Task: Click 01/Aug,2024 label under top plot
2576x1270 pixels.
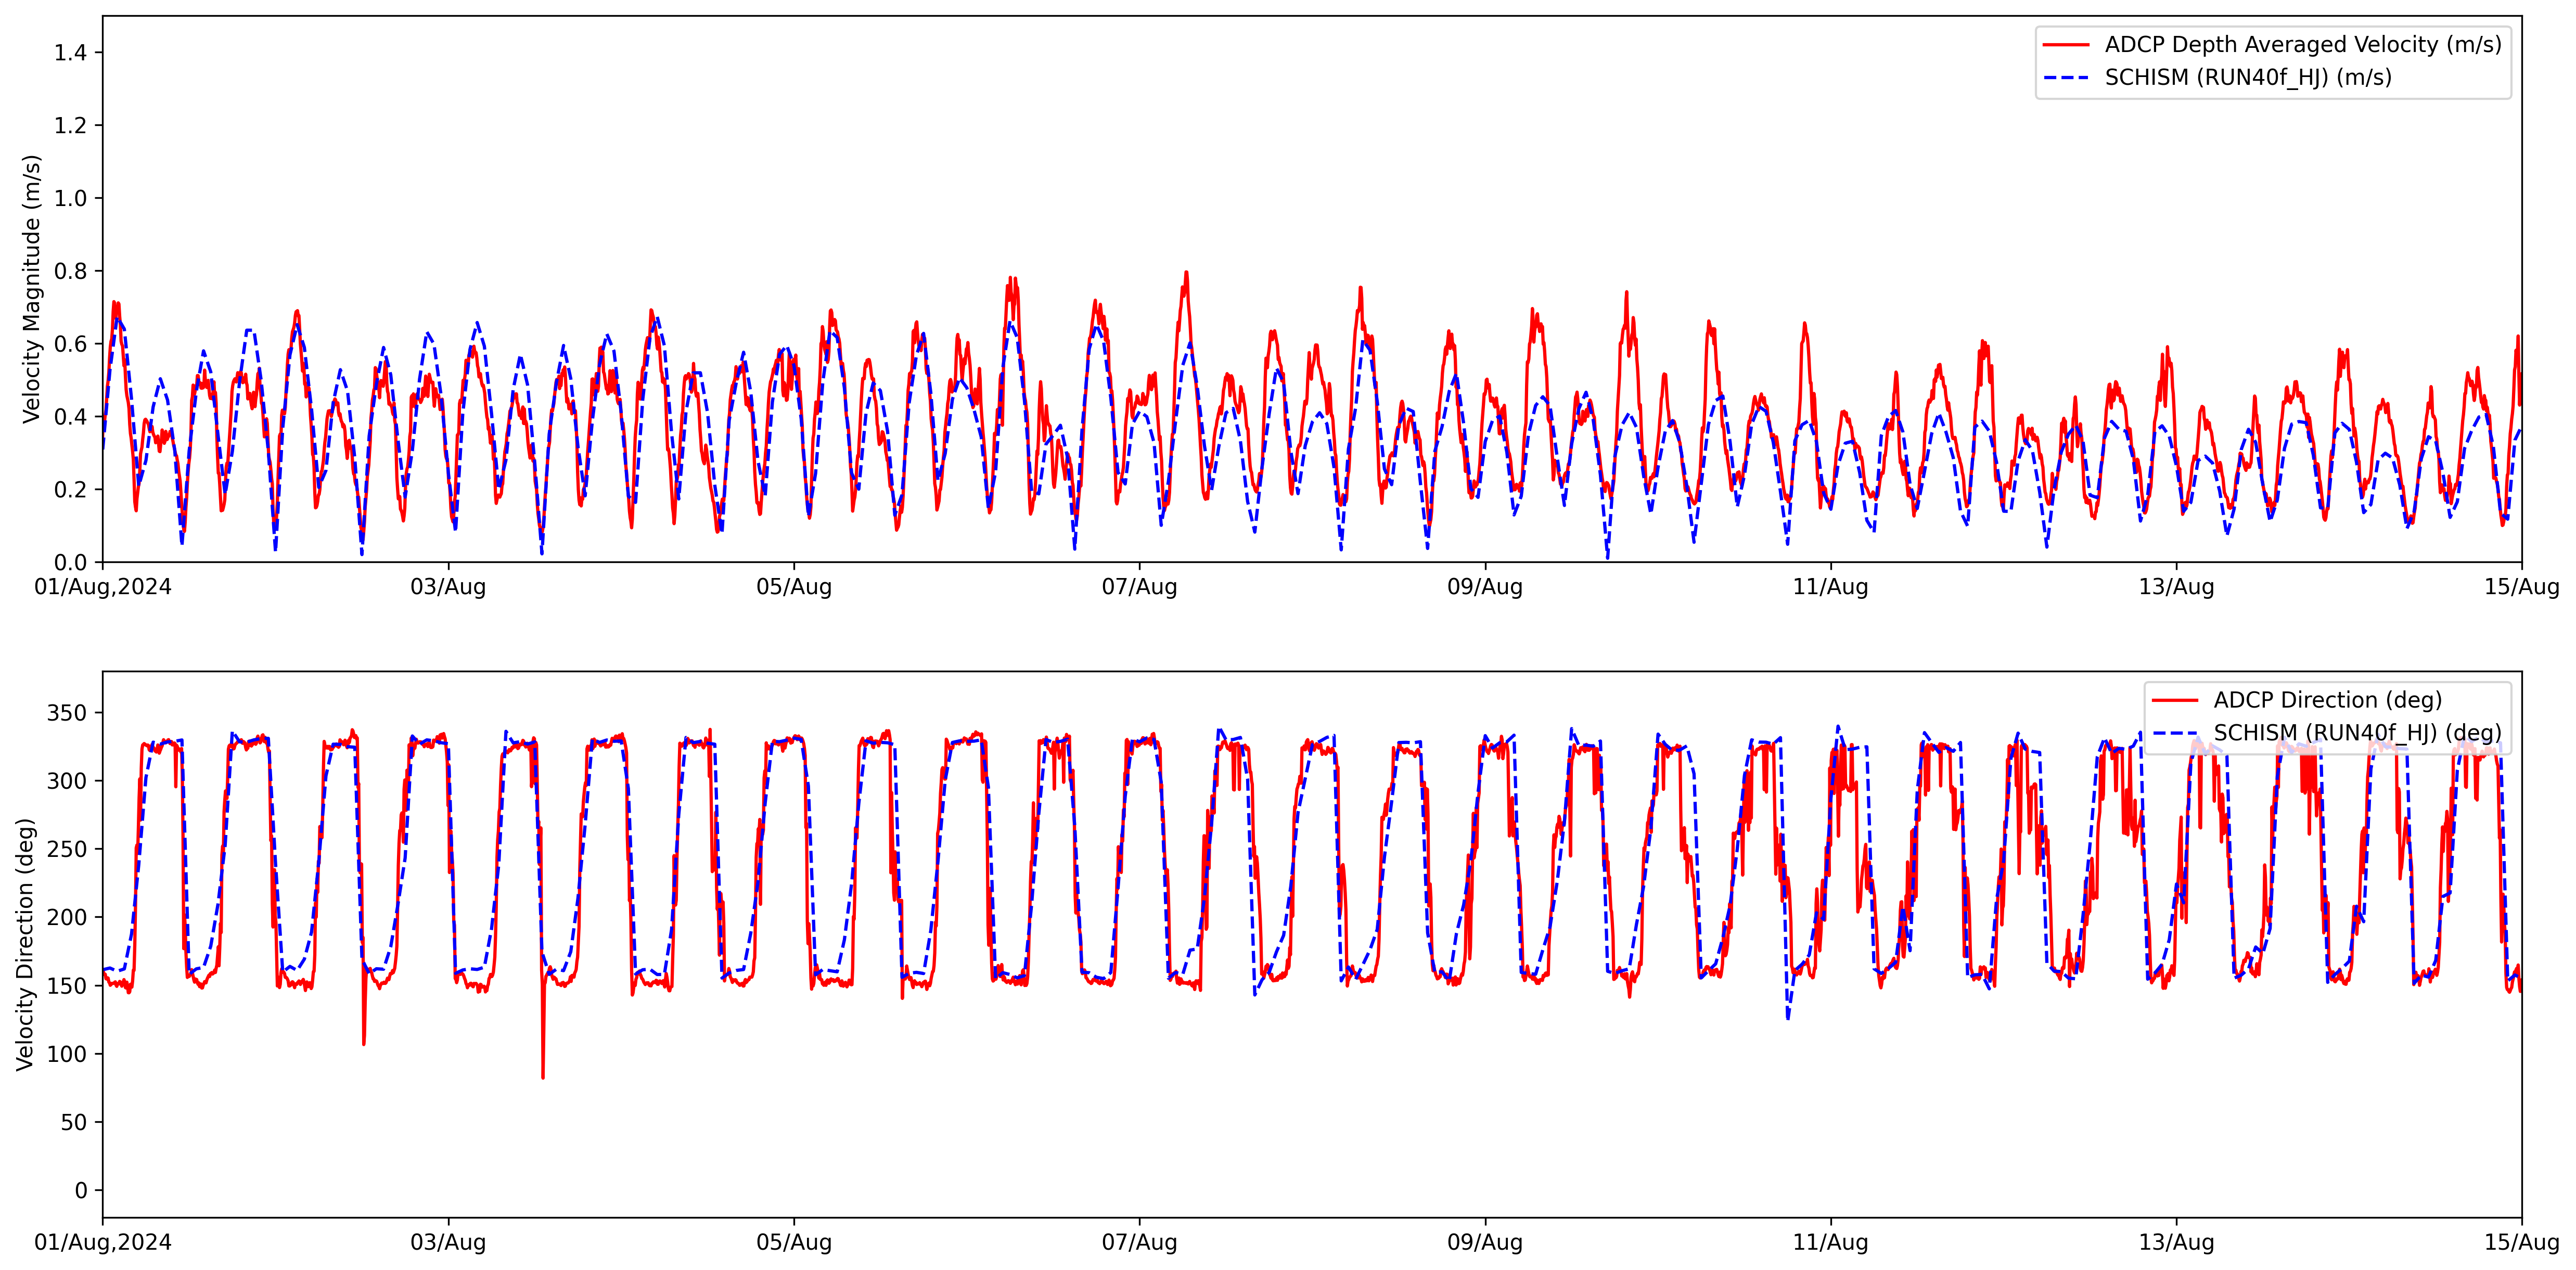Action: pyautogui.click(x=103, y=588)
